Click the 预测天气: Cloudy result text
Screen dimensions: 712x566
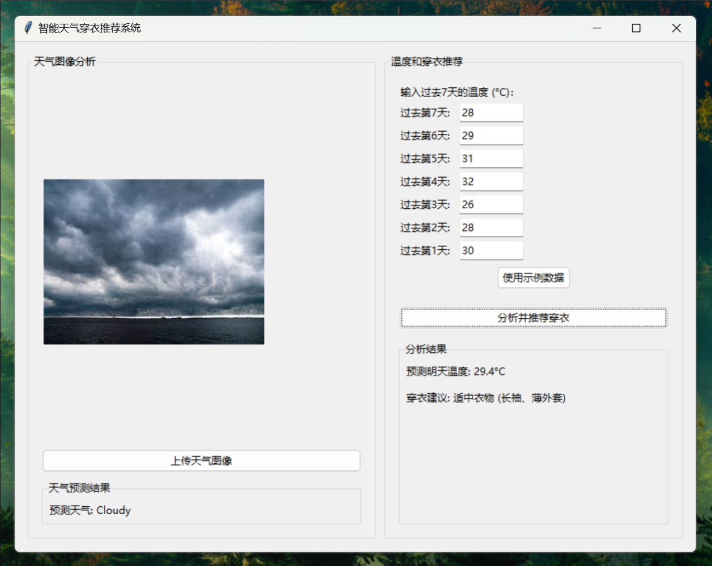coord(90,510)
